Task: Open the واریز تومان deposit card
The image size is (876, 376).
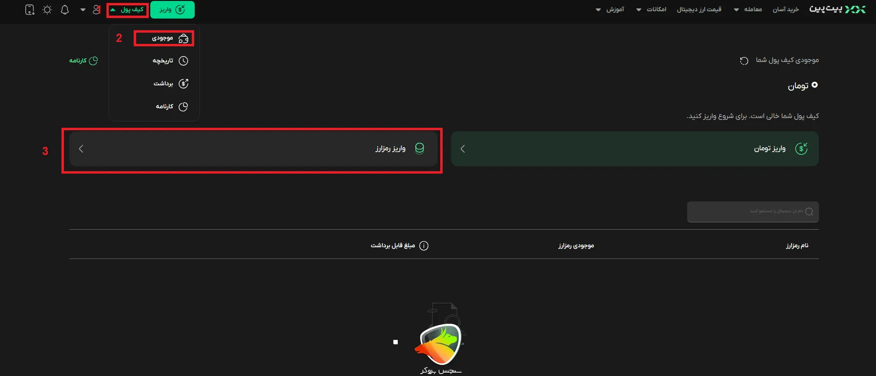Action: point(635,149)
